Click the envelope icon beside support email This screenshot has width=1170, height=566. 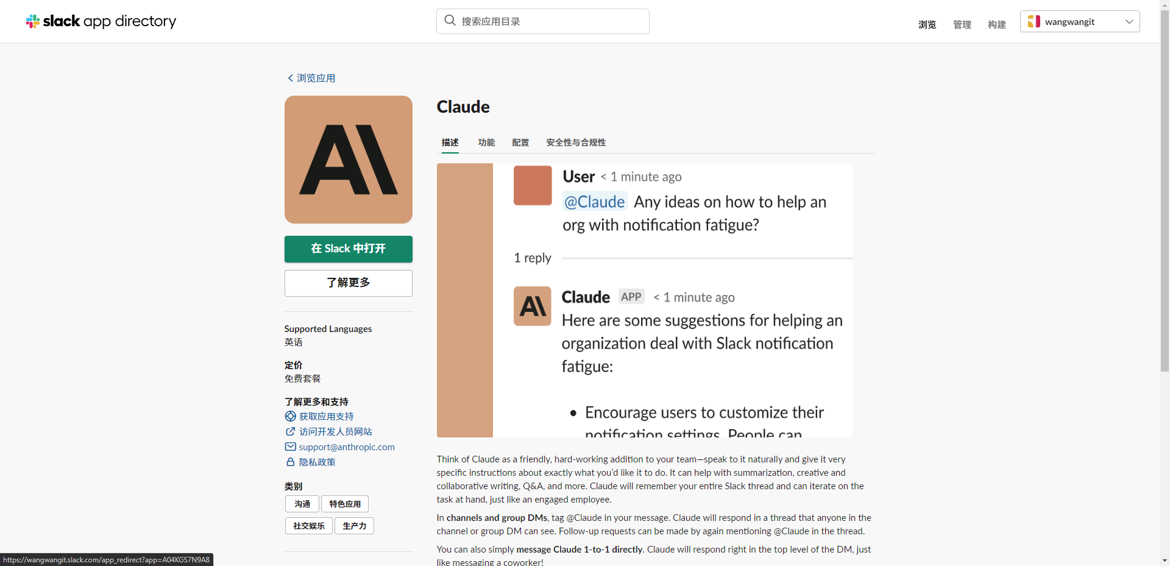291,447
